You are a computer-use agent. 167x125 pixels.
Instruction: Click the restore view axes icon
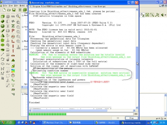pos(157,15)
